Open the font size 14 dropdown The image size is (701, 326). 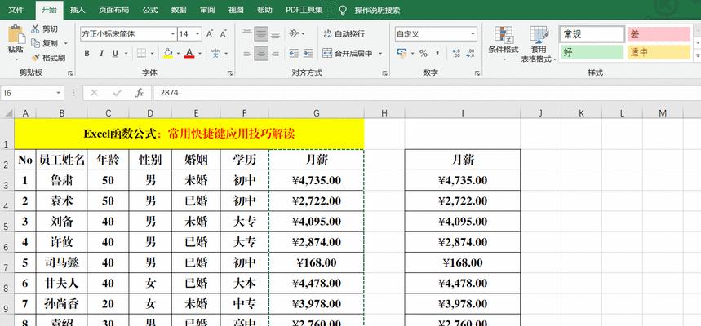197,34
